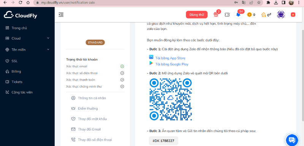Reload the page
Image resolution: width=304 pixels, height=146 pixels.
pos(21,3)
